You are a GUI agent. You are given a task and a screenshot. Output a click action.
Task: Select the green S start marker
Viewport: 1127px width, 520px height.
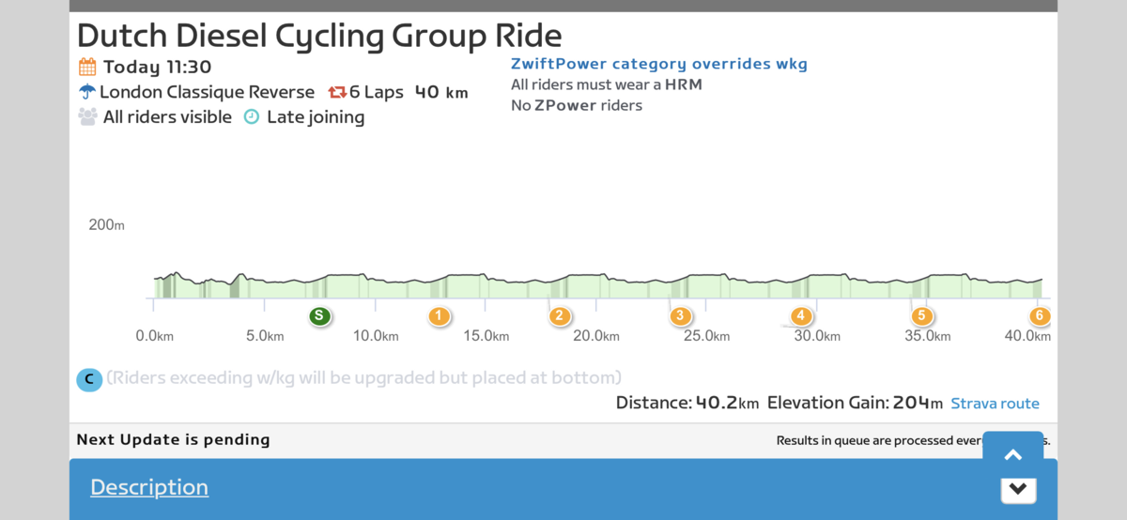pyautogui.click(x=320, y=315)
